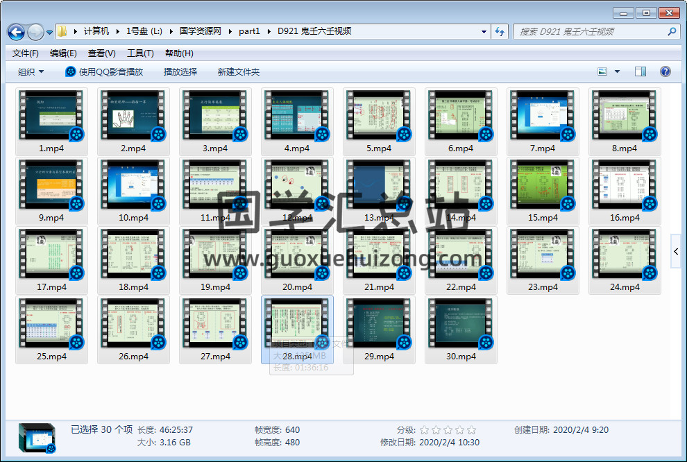Screen dimensions: 687x462
Task: Select video file 26.mp4
Action: click(133, 330)
